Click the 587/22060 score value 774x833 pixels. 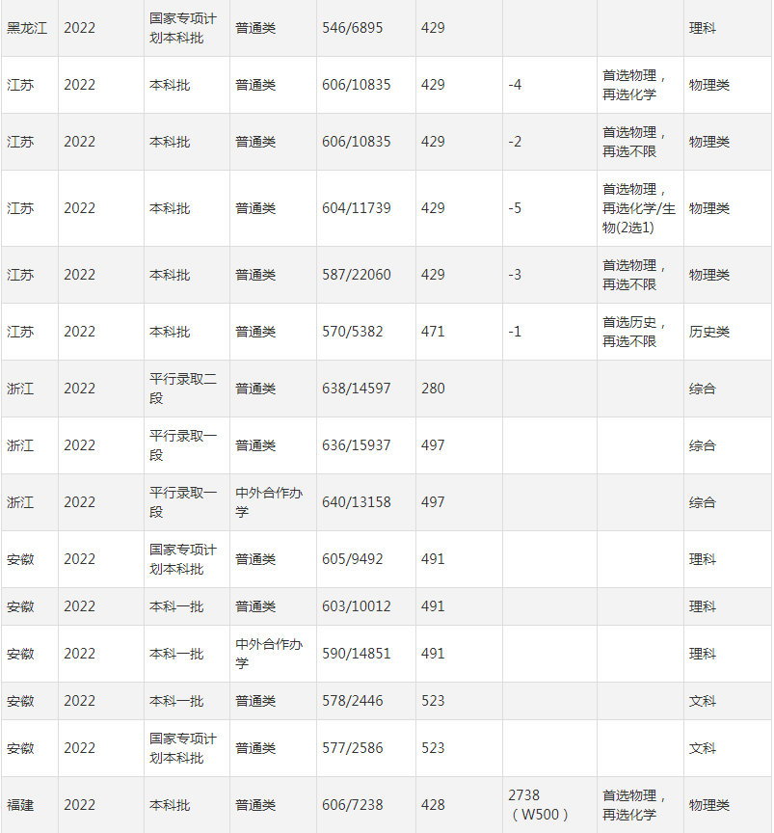[357, 275]
